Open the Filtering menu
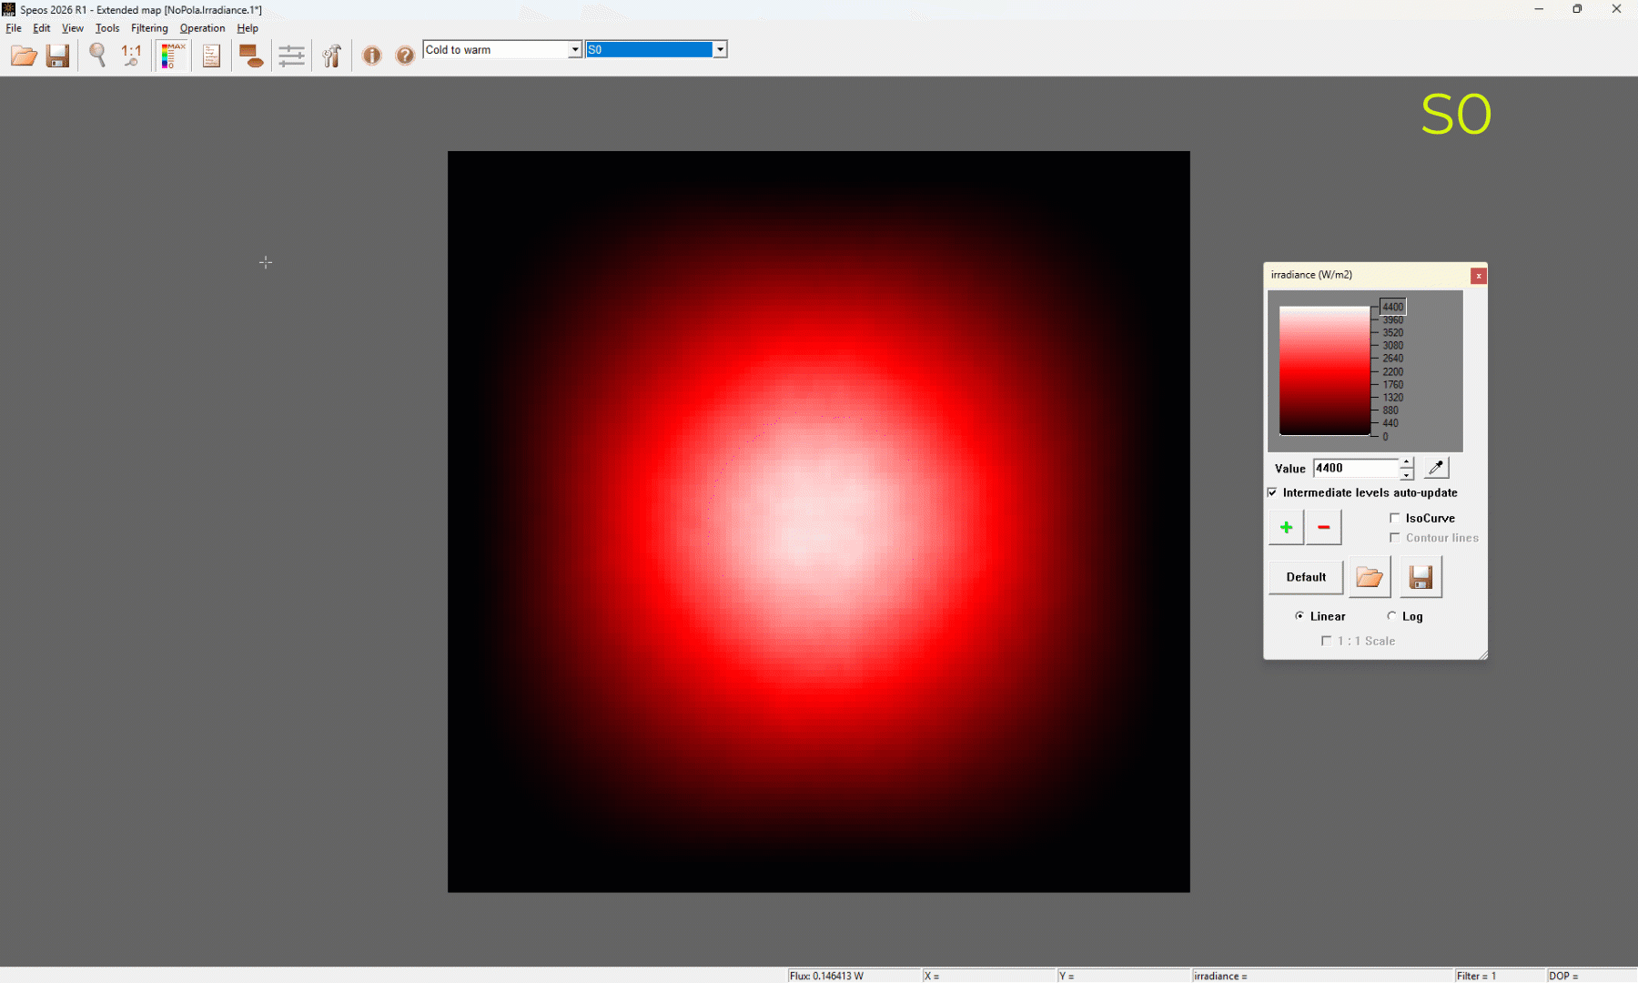The height and width of the screenshot is (983, 1638). 149,28
